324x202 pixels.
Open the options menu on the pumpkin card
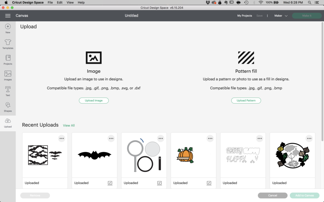(x=210, y=139)
